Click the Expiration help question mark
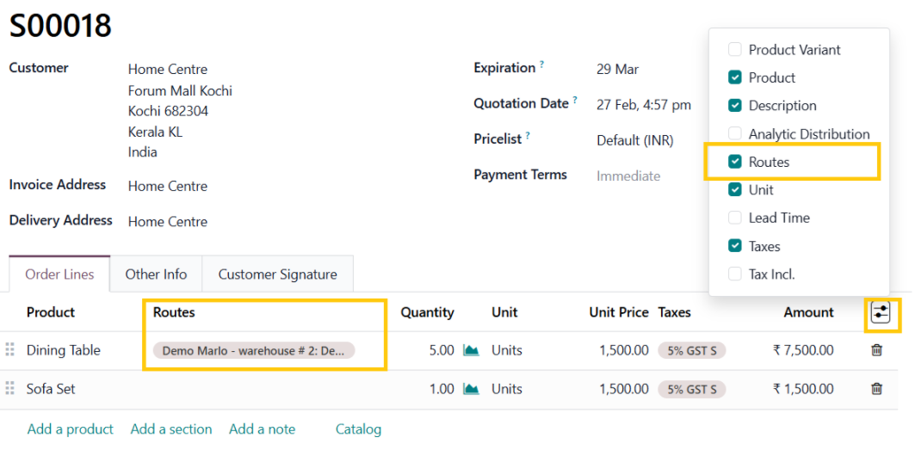 coord(542,65)
